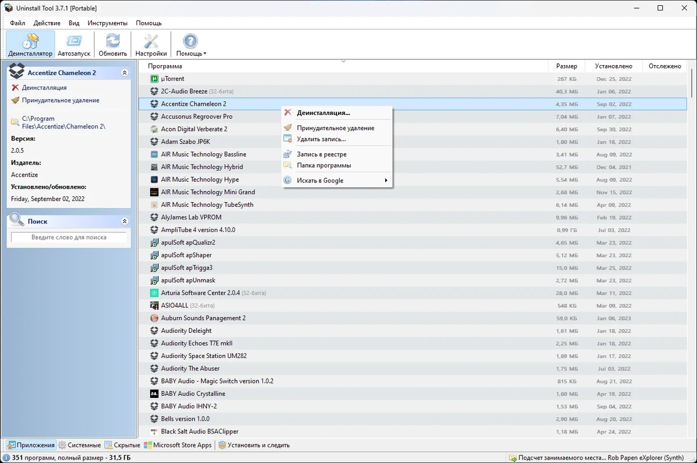
Task: Click the Adam Szabo JP6K row icon
Action: pyautogui.click(x=154, y=142)
